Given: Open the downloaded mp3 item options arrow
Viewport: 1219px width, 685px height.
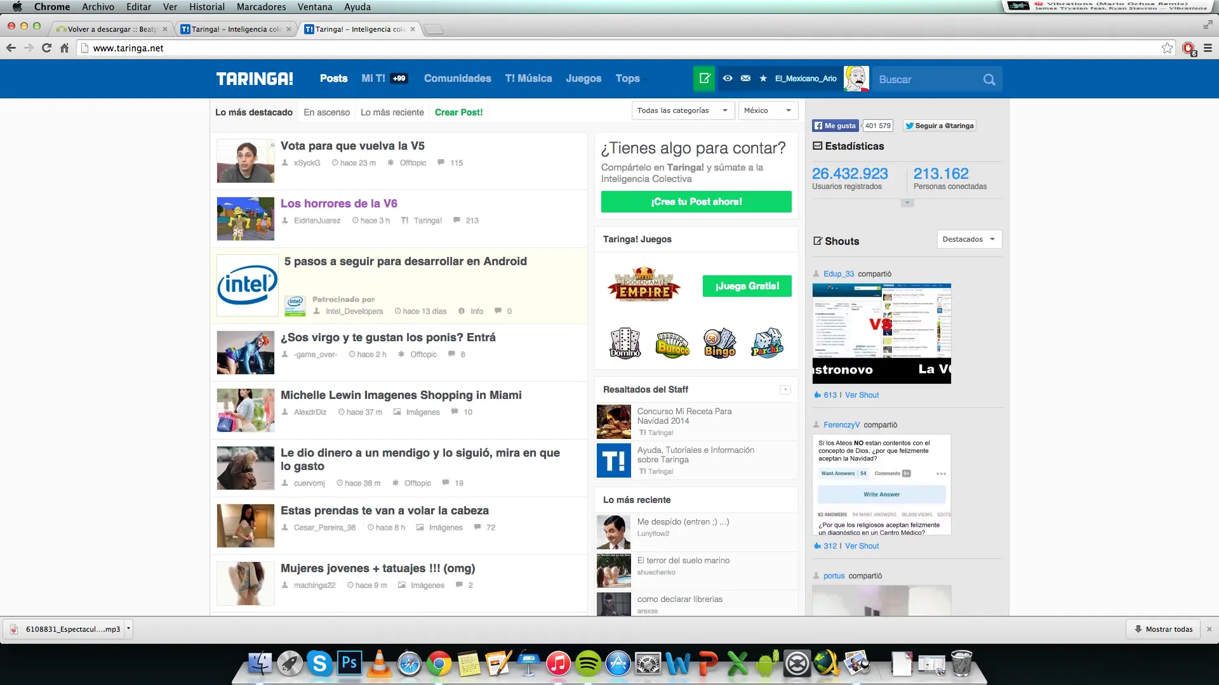Looking at the screenshot, I should pyautogui.click(x=128, y=629).
